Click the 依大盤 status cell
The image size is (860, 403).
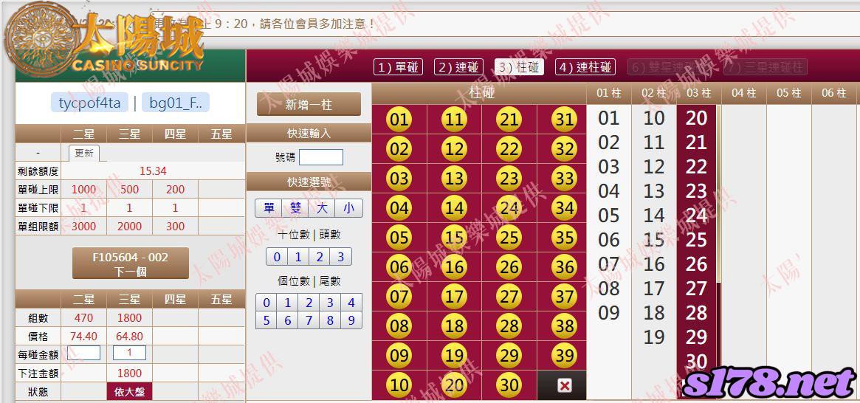[x=129, y=392]
